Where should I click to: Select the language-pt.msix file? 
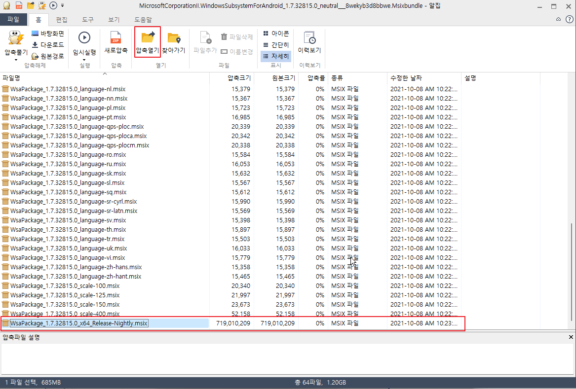click(68, 117)
